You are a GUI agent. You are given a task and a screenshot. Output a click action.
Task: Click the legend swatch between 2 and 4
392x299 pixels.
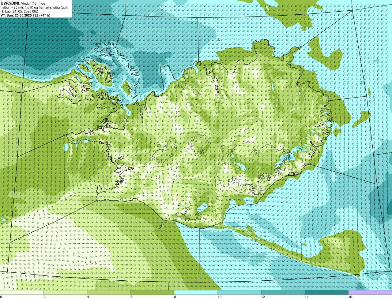[66, 293]
